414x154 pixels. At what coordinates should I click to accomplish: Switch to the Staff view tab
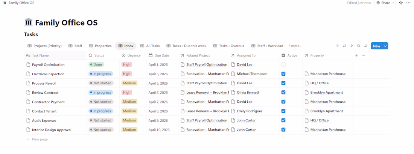(x=75, y=46)
